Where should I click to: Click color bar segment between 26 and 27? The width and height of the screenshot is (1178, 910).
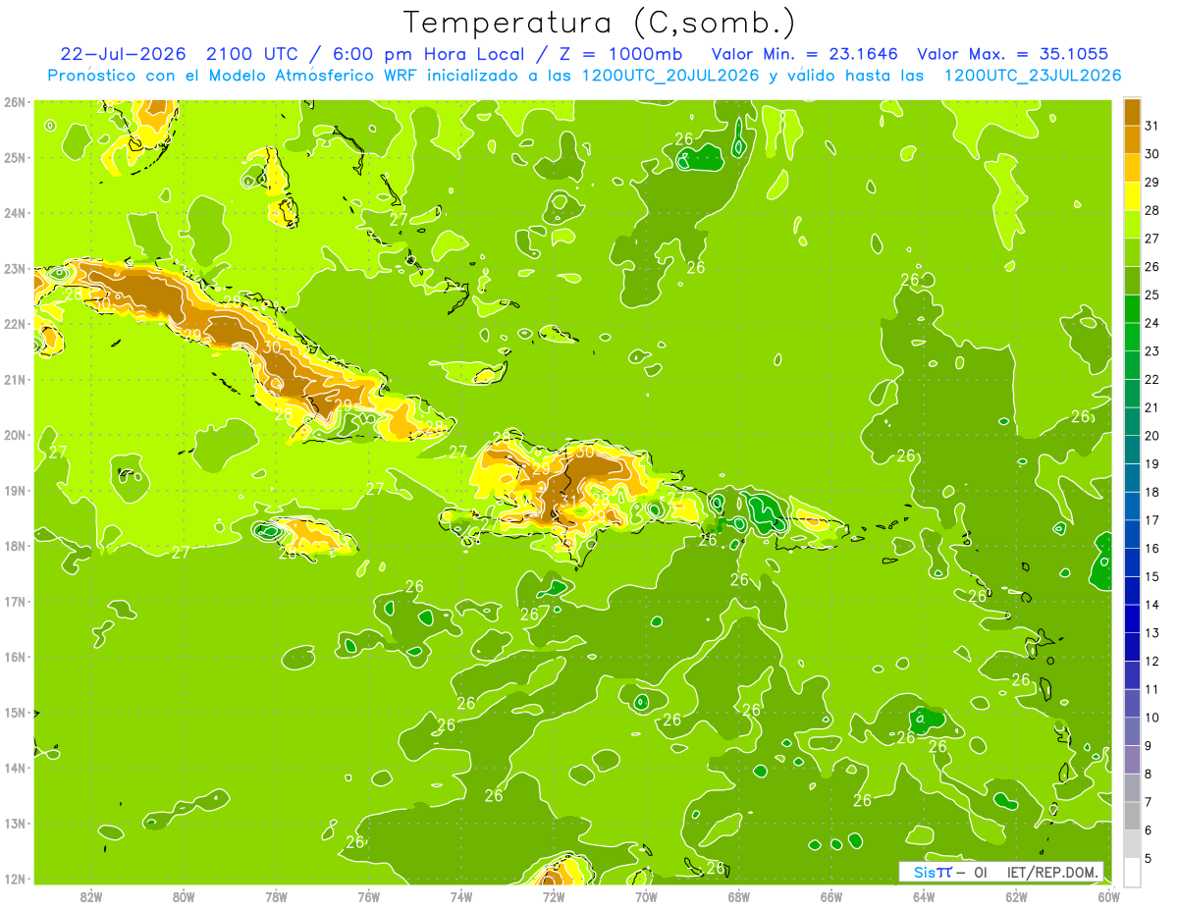click(x=1132, y=251)
